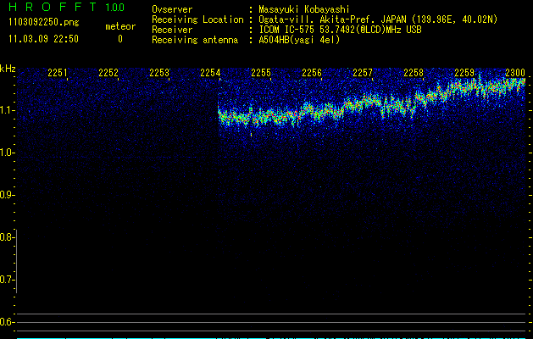Select the 2255 time marker
This screenshot has height=339, width=533.
261,73
